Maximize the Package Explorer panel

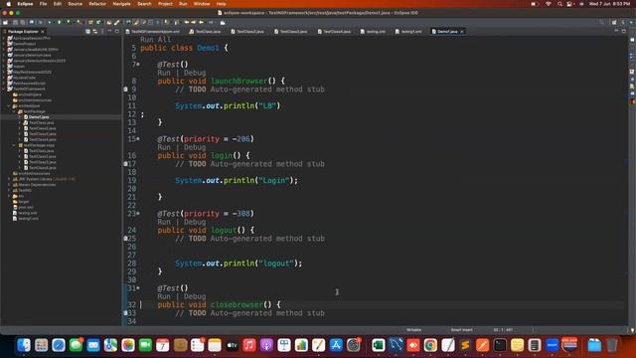coord(117,31)
